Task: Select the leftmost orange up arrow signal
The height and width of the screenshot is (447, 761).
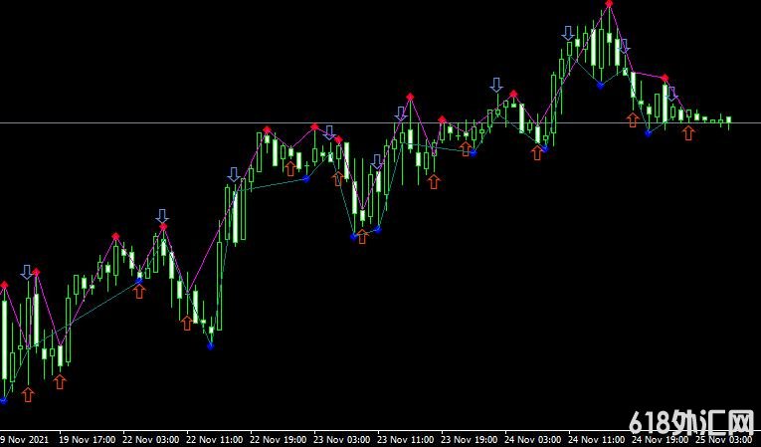Action: click(x=28, y=394)
